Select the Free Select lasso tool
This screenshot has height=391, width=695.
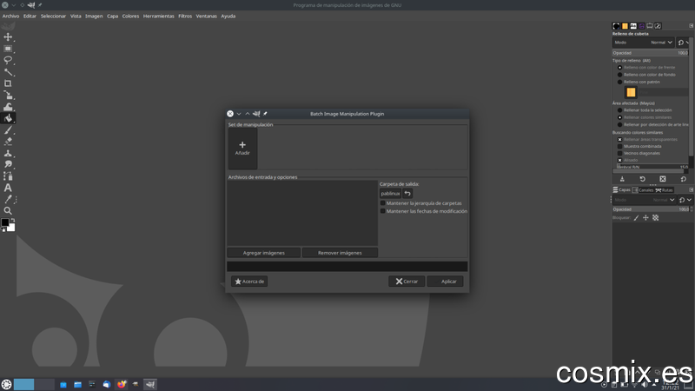click(8, 60)
